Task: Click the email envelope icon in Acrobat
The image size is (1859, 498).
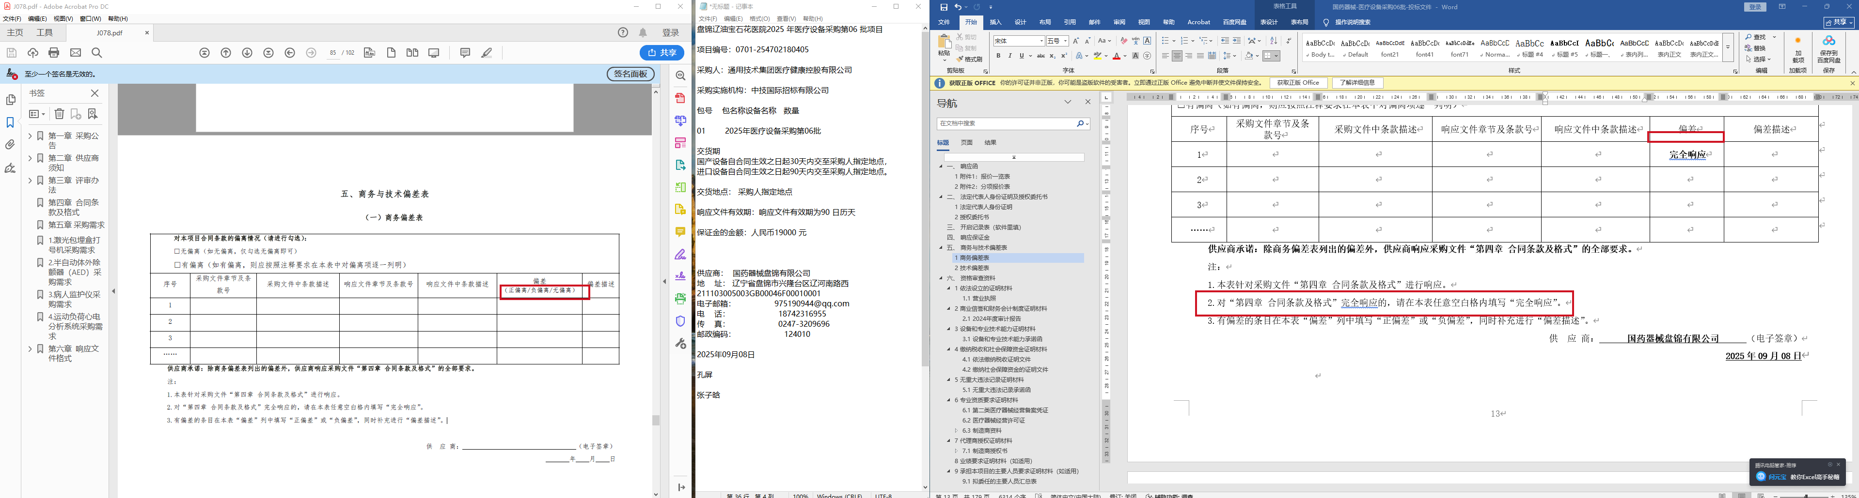Action: pos(75,53)
